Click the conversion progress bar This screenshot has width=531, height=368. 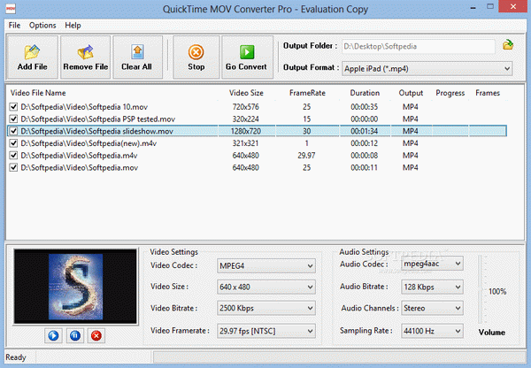point(339,357)
